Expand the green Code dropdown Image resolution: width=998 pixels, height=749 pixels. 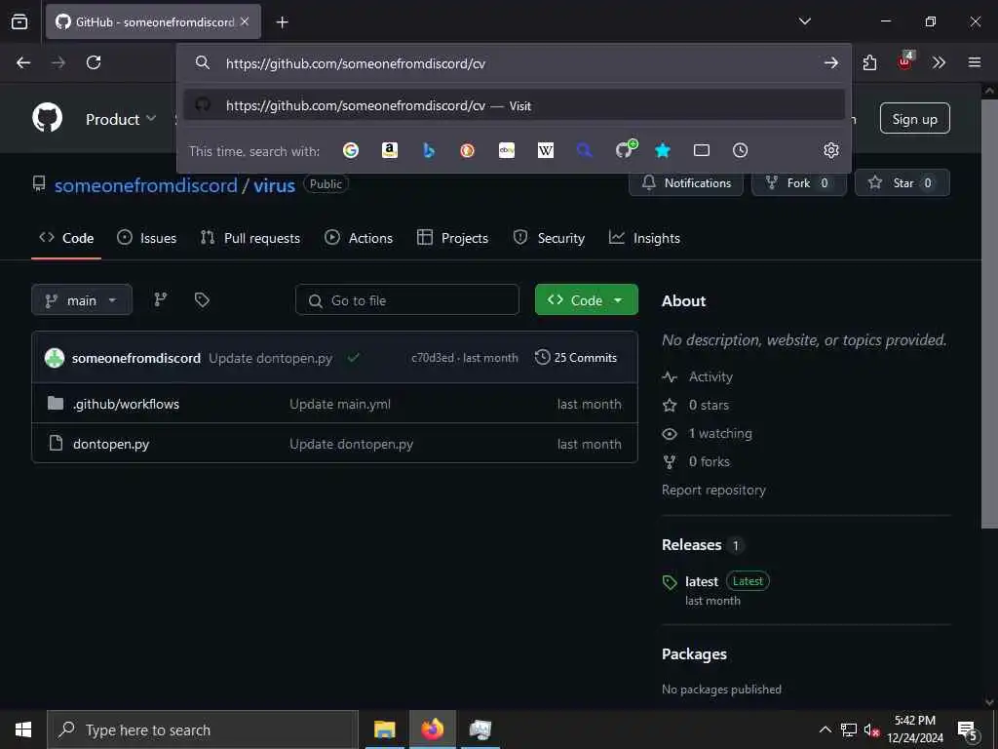[586, 300]
